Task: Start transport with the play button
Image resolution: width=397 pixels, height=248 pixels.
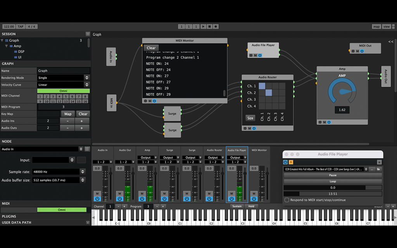Action: click(x=203, y=27)
